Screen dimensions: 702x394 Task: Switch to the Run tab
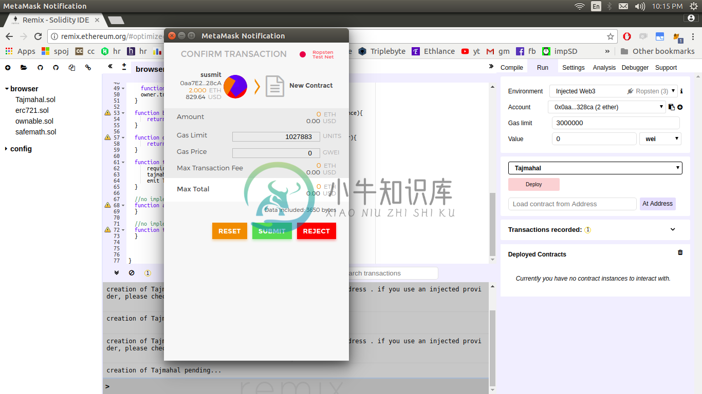point(543,67)
